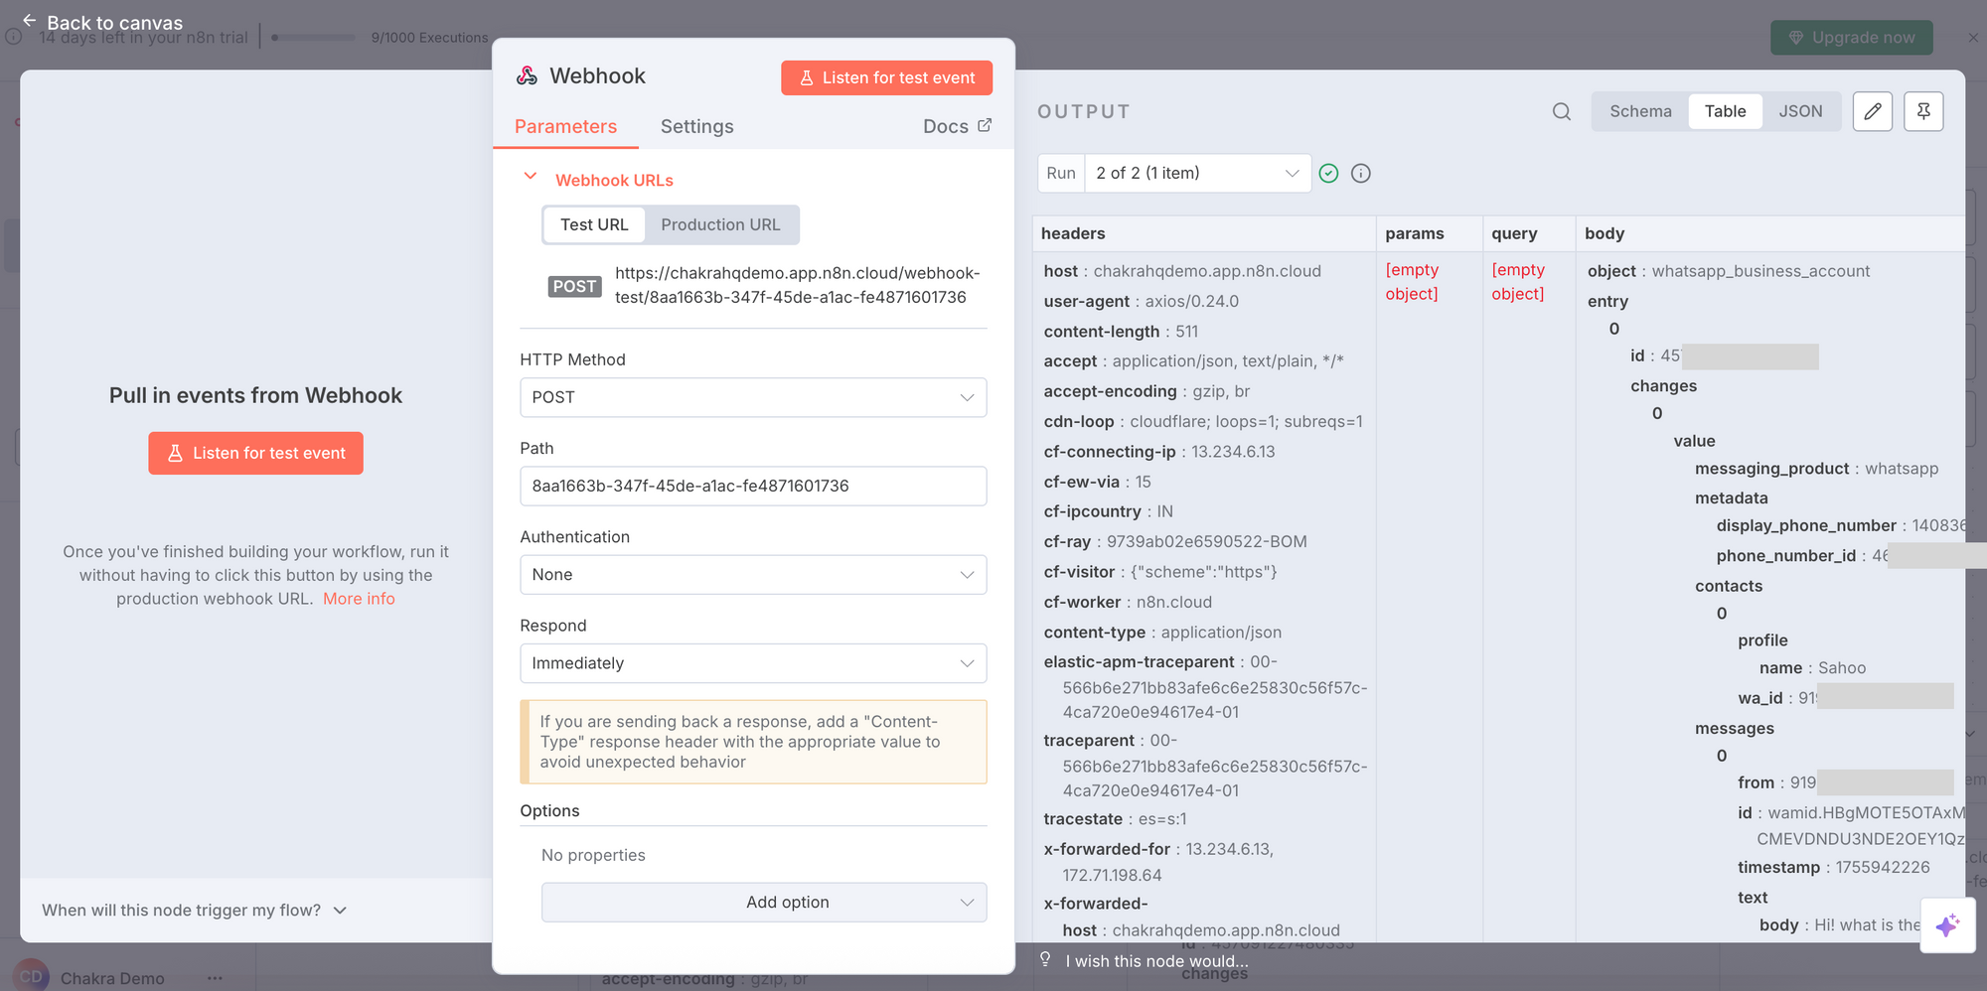Screen dimensions: 1987x991
Task: Expand 'When will this node trigger my flow?'
Action: [x=195, y=910]
